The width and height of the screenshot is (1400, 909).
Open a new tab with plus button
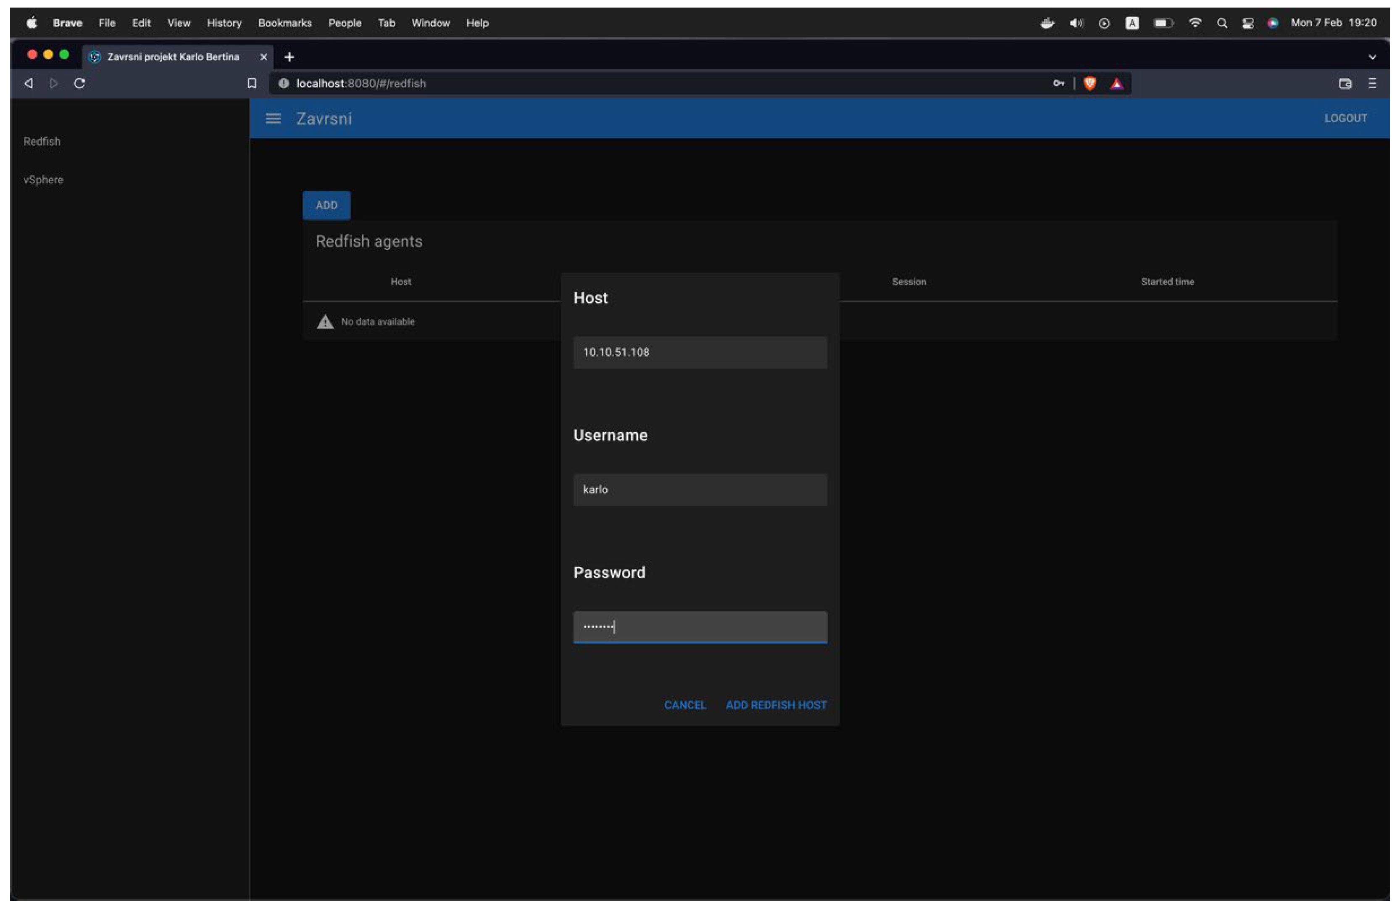pos(289,57)
